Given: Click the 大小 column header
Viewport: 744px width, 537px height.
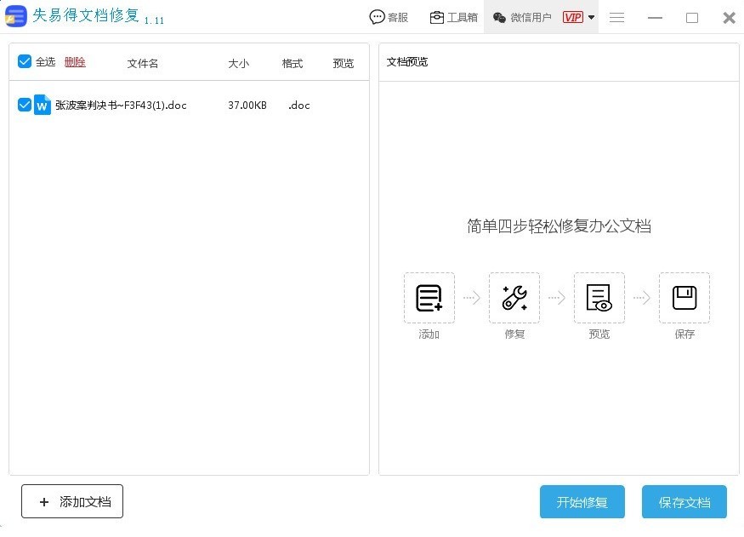Looking at the screenshot, I should [x=239, y=63].
